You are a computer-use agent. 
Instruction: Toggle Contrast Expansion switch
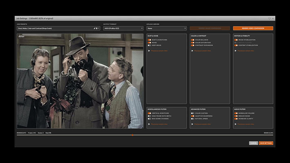coord(193,45)
